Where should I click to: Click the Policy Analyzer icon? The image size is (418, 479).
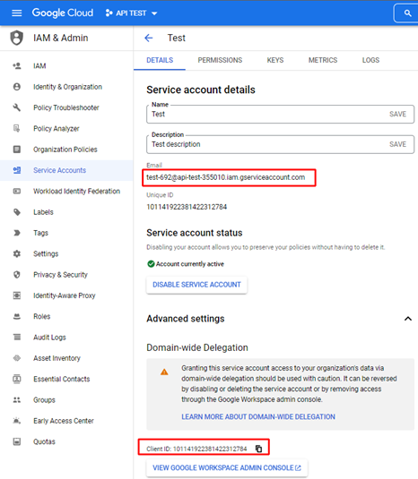(17, 128)
